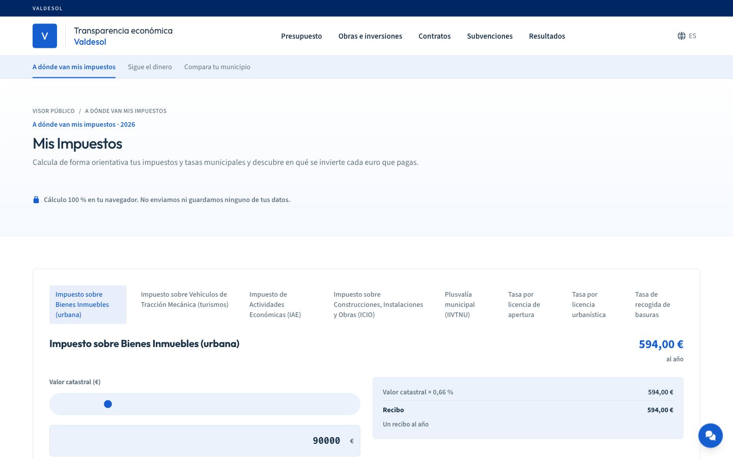The image size is (733, 458).
Task: Click the 'Mis Impuestos' page heading
Action: [77, 144]
